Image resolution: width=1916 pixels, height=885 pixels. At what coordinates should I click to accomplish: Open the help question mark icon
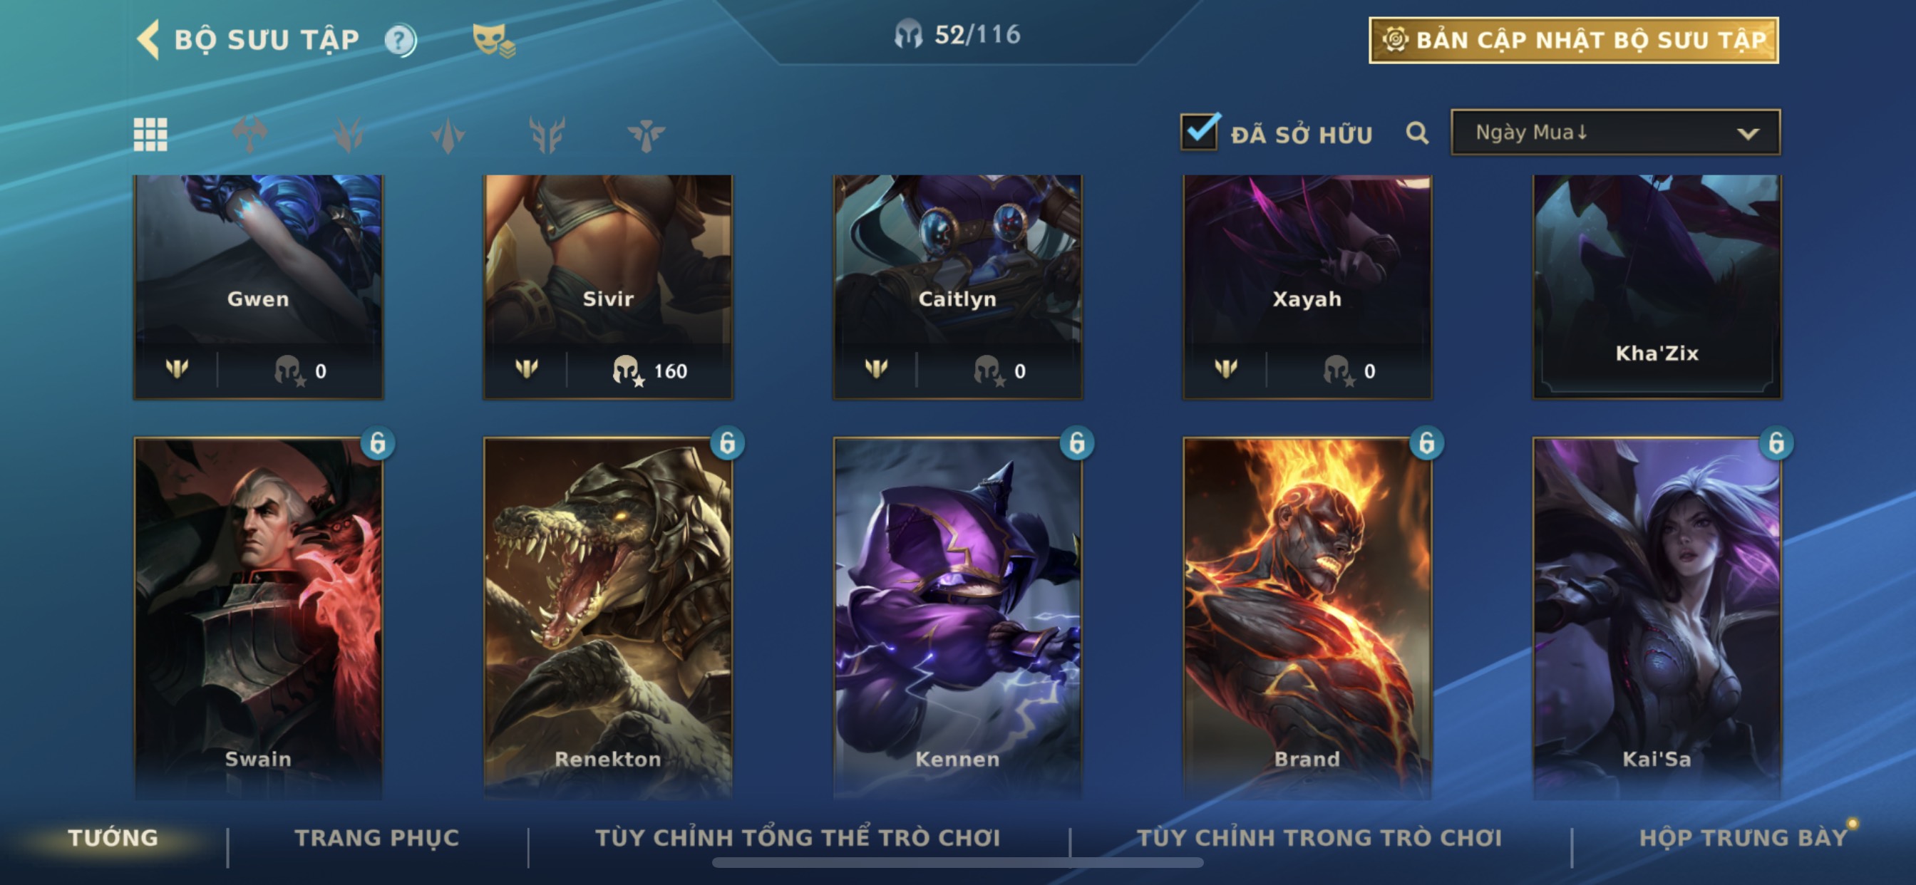[x=400, y=40]
